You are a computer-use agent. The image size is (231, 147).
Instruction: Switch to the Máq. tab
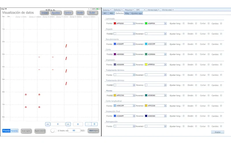click(127, 13)
